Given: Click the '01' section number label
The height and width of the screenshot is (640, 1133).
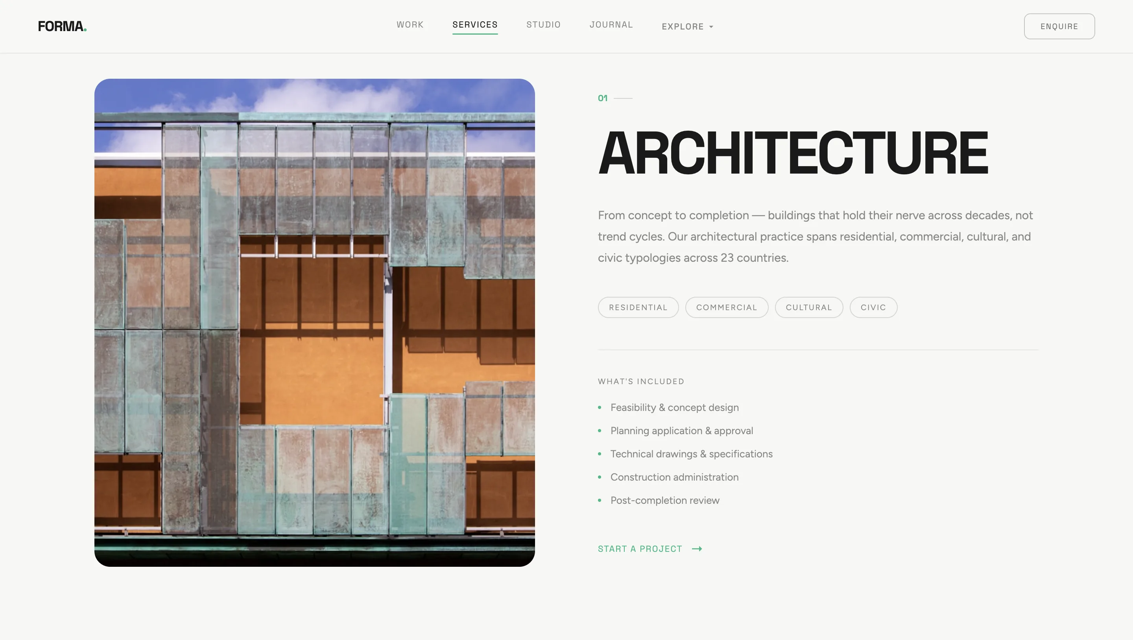Looking at the screenshot, I should click(602, 98).
